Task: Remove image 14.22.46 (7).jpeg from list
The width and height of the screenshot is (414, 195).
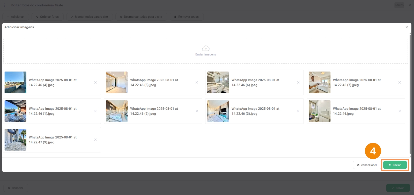Action: pyautogui.click(x=400, y=83)
